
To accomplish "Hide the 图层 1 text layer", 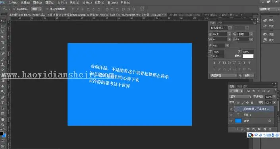I will coord(231,115).
